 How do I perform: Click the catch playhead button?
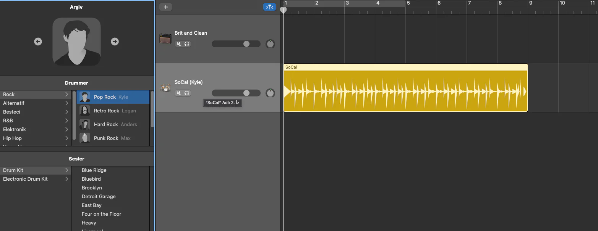269,7
